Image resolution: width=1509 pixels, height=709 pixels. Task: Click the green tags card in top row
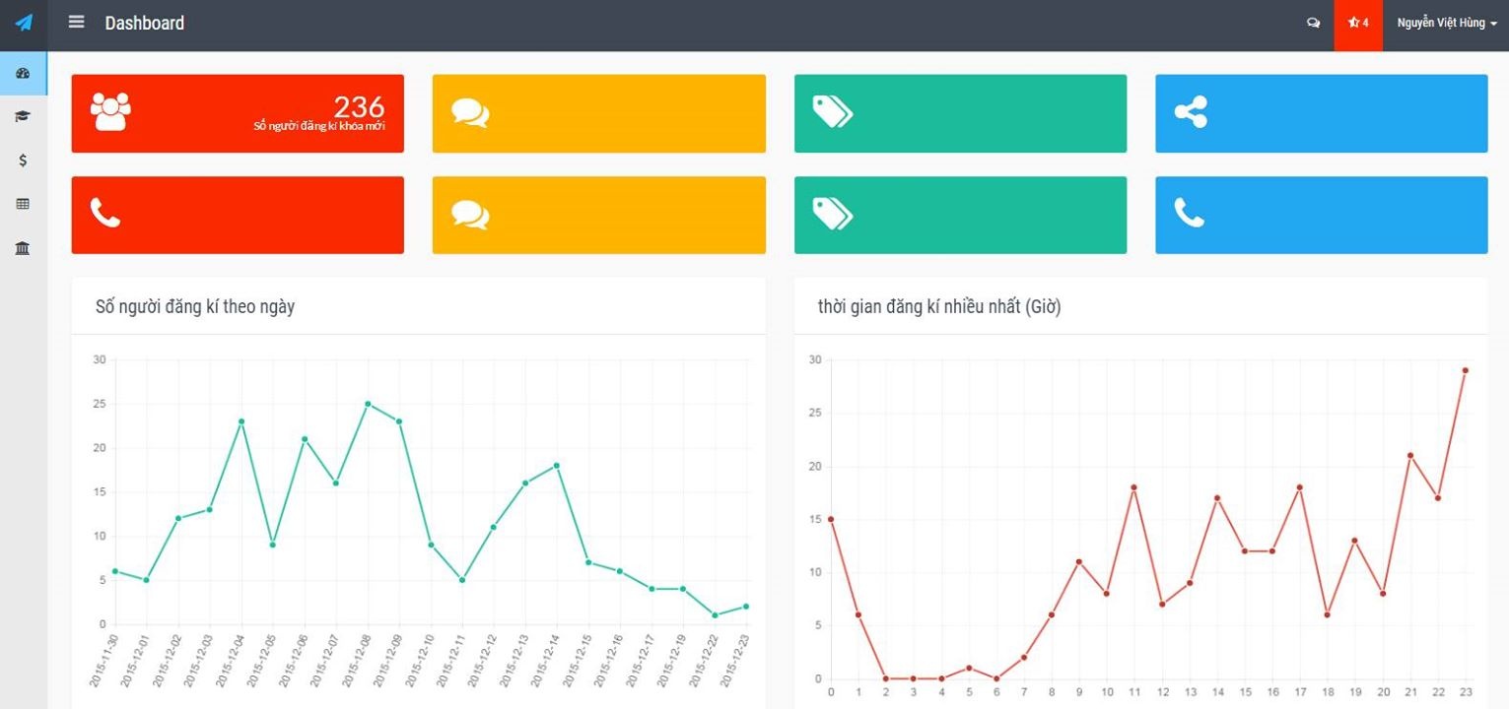(x=960, y=113)
